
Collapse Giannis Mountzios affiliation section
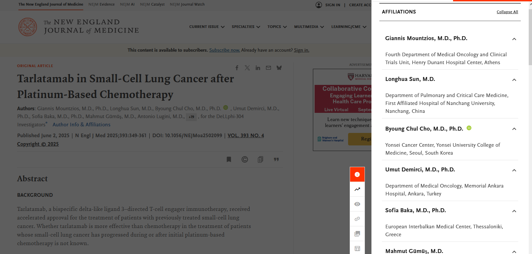514,39
